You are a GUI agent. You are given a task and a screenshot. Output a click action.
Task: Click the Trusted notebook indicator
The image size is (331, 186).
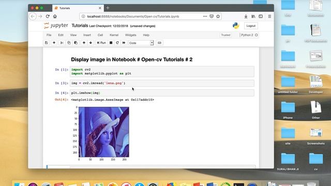coord(225,35)
